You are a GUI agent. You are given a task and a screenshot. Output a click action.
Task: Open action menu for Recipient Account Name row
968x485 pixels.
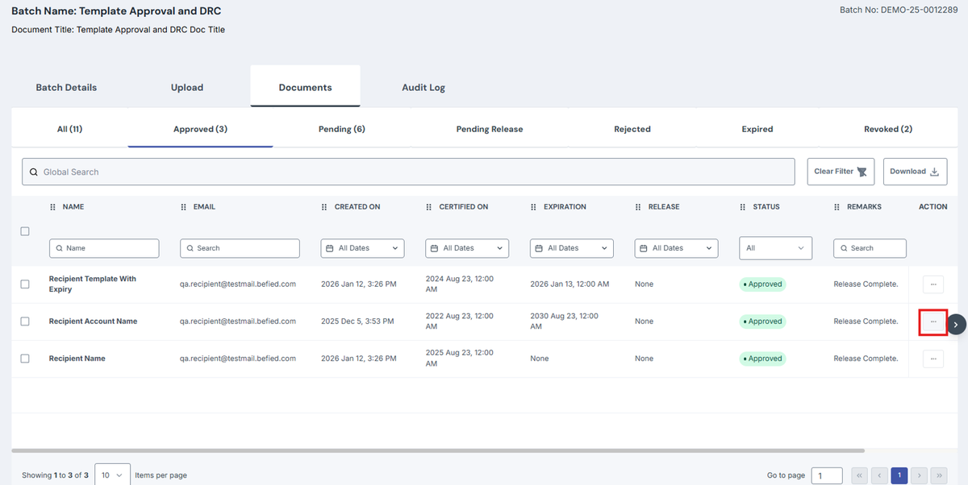coord(933,321)
